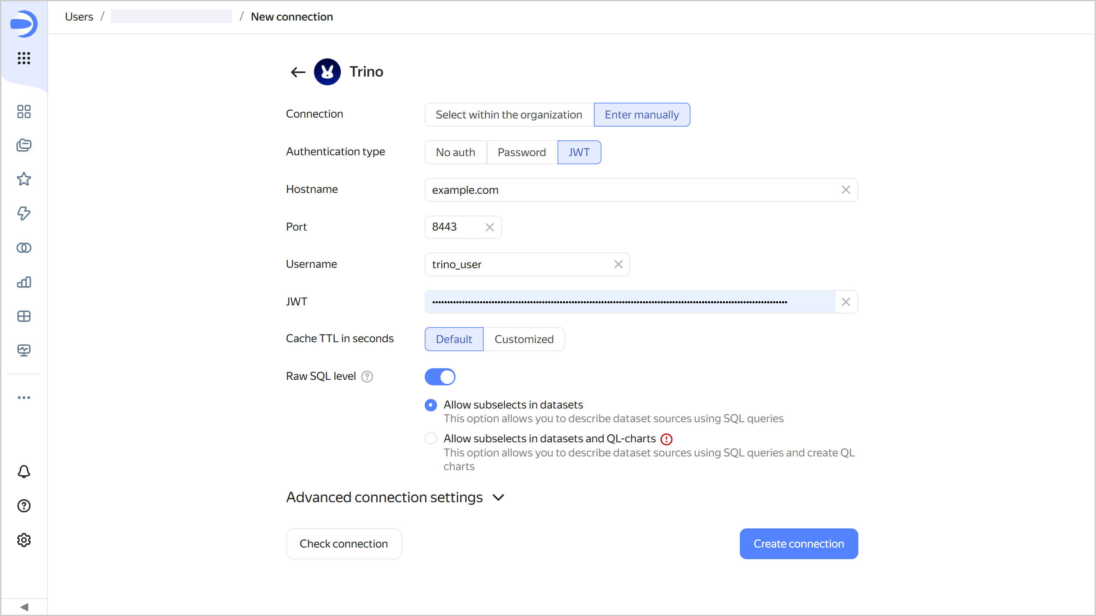Open the settings gear in sidebar
This screenshot has height=616, width=1096.
point(24,540)
